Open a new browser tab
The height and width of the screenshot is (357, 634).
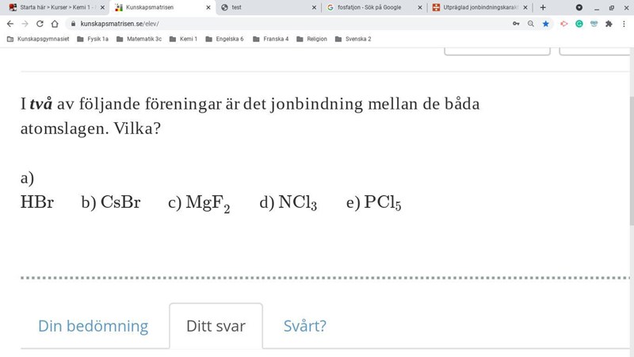543,7
